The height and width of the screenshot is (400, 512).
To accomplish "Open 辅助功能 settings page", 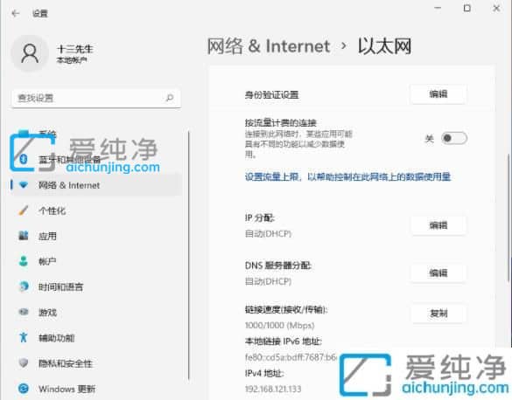I will click(57, 338).
